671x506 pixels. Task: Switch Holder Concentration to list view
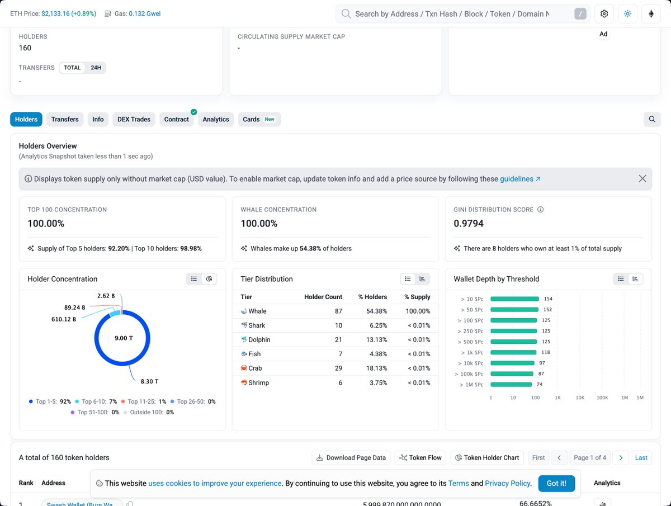(x=194, y=279)
